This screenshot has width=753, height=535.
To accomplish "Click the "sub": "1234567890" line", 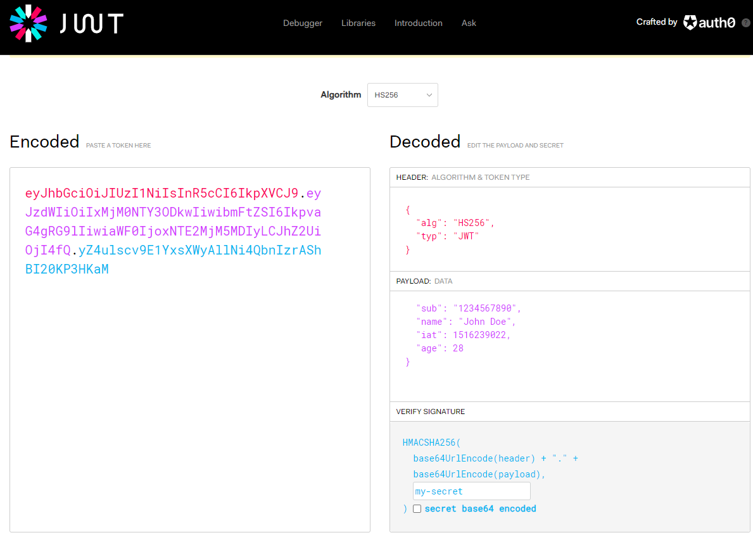I will (x=468, y=308).
